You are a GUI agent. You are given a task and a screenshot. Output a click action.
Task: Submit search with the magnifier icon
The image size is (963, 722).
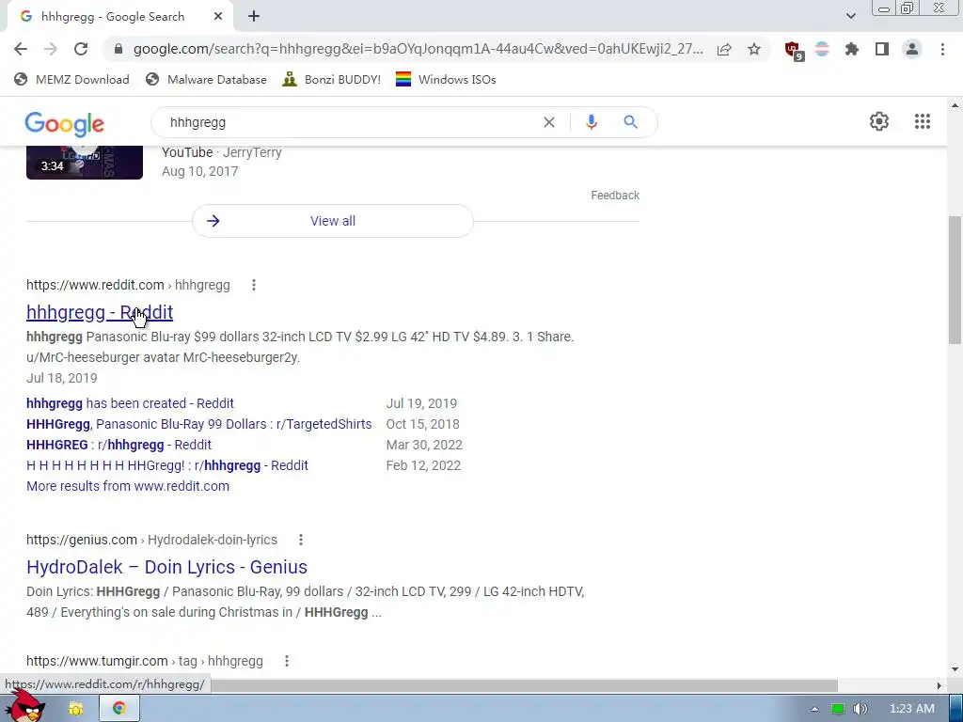pos(630,122)
